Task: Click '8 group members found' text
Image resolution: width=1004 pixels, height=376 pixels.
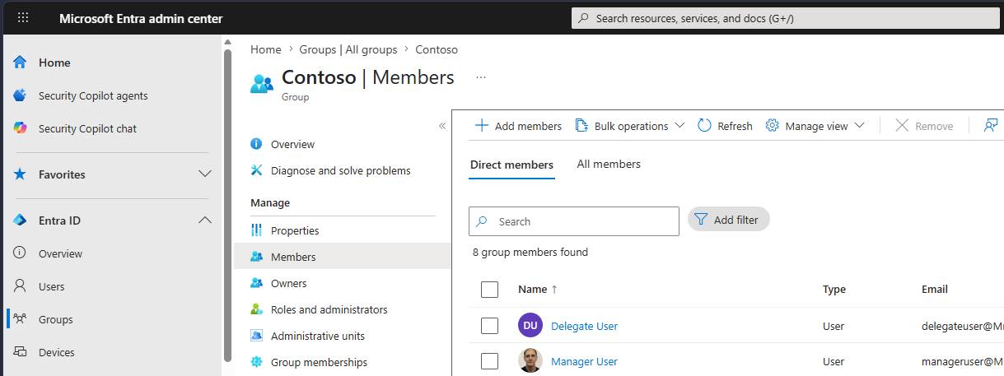Action: click(x=530, y=253)
